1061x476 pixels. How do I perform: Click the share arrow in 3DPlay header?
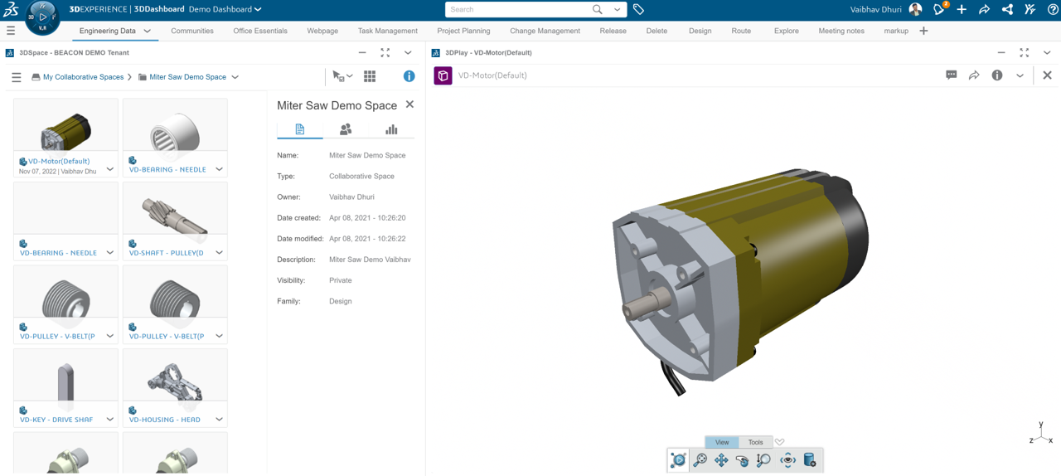(974, 75)
